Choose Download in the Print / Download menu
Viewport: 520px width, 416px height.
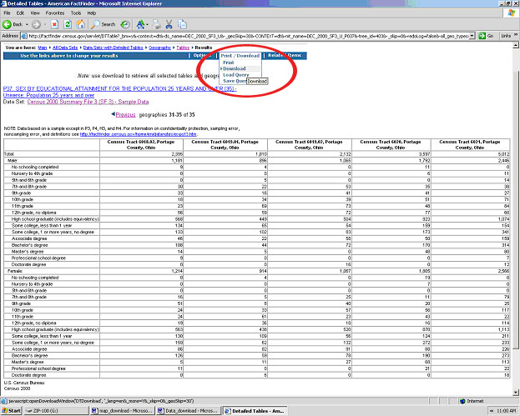pyautogui.click(x=235, y=68)
